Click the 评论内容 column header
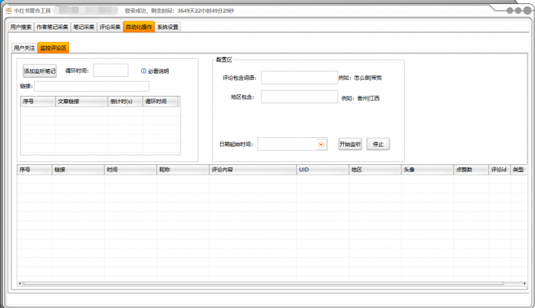The width and height of the screenshot is (535, 308). tap(253, 169)
